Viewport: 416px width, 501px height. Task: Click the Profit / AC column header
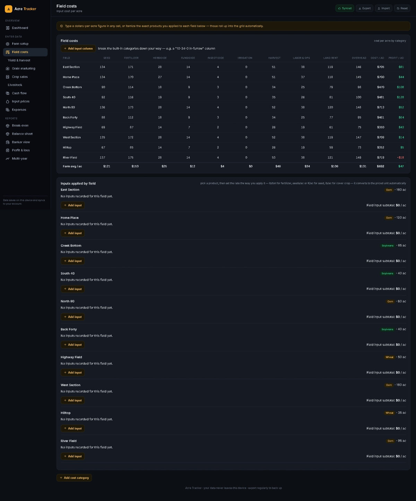(396, 58)
